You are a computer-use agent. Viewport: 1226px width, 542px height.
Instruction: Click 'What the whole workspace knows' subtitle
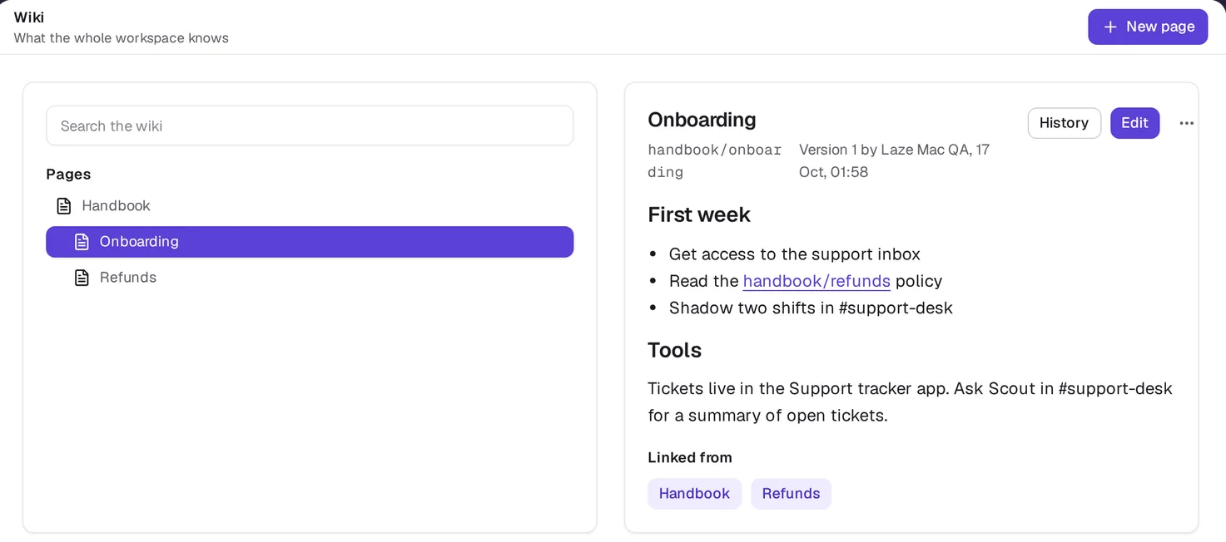point(122,38)
